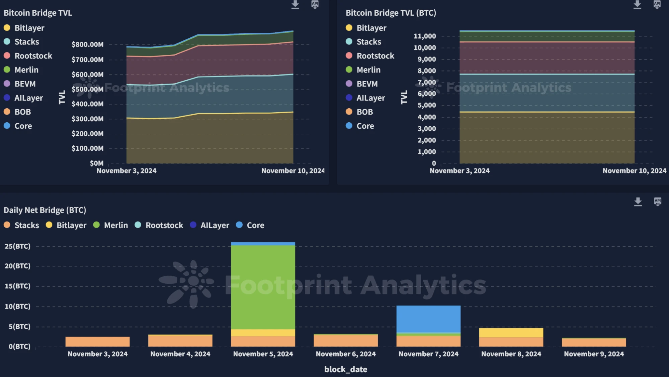Viewport: 669px width, 377px height.
Task: Toggle Stacks legend in Bitcoin Bridge TVL
Action: pos(21,42)
